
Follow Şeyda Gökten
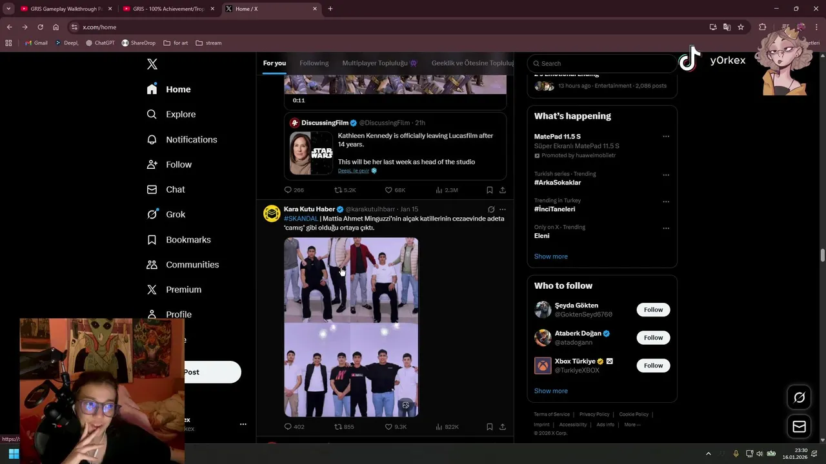point(653,310)
